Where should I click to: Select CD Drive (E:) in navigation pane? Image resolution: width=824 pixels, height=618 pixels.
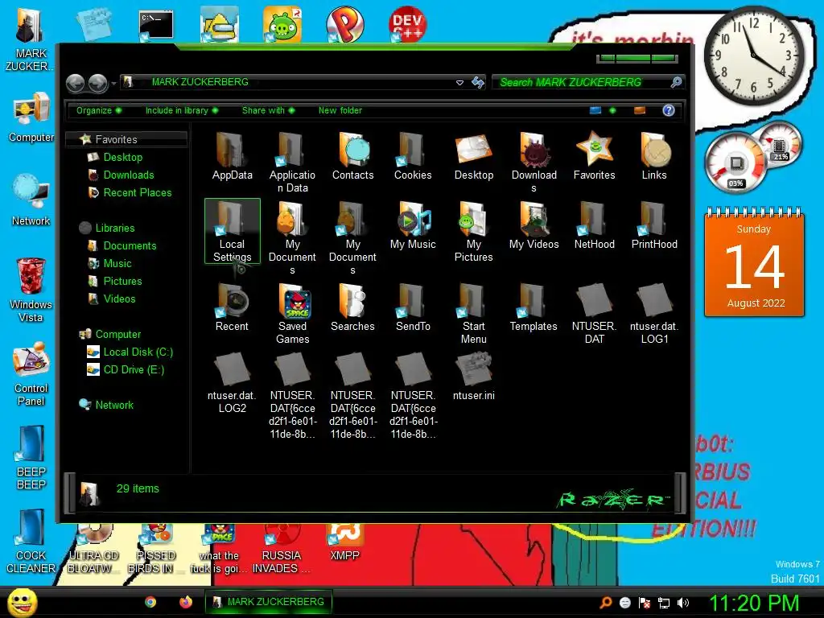[x=134, y=370]
